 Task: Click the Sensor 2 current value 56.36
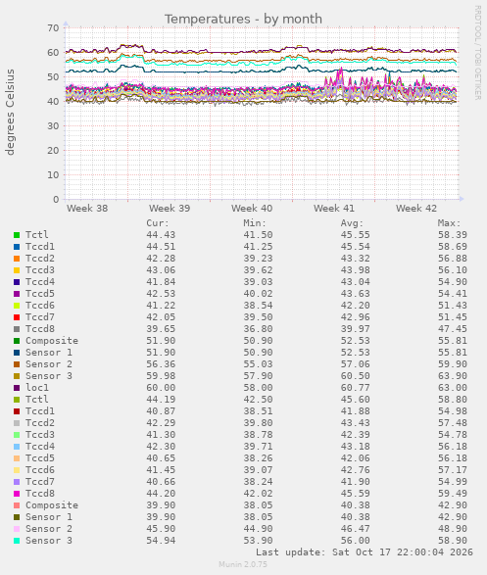point(161,364)
